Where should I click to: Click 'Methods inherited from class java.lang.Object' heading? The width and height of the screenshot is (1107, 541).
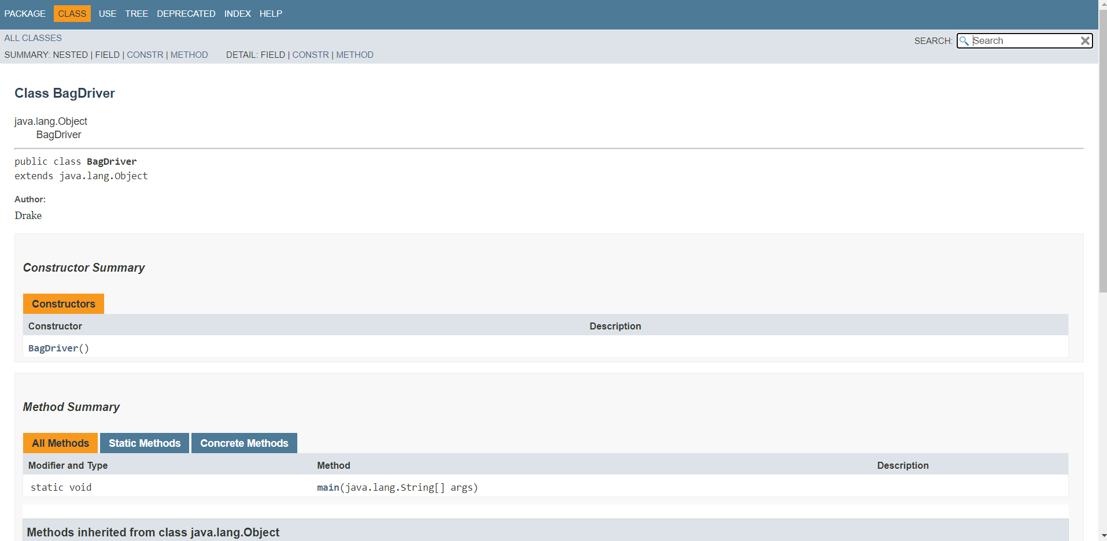(x=153, y=532)
